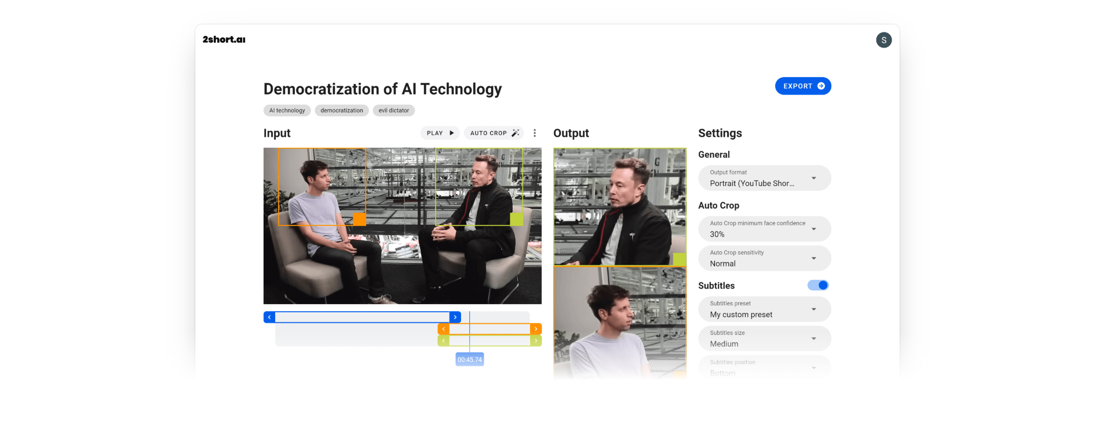Click the 2short.ai logo
This screenshot has width=1099, height=434.
224,39
